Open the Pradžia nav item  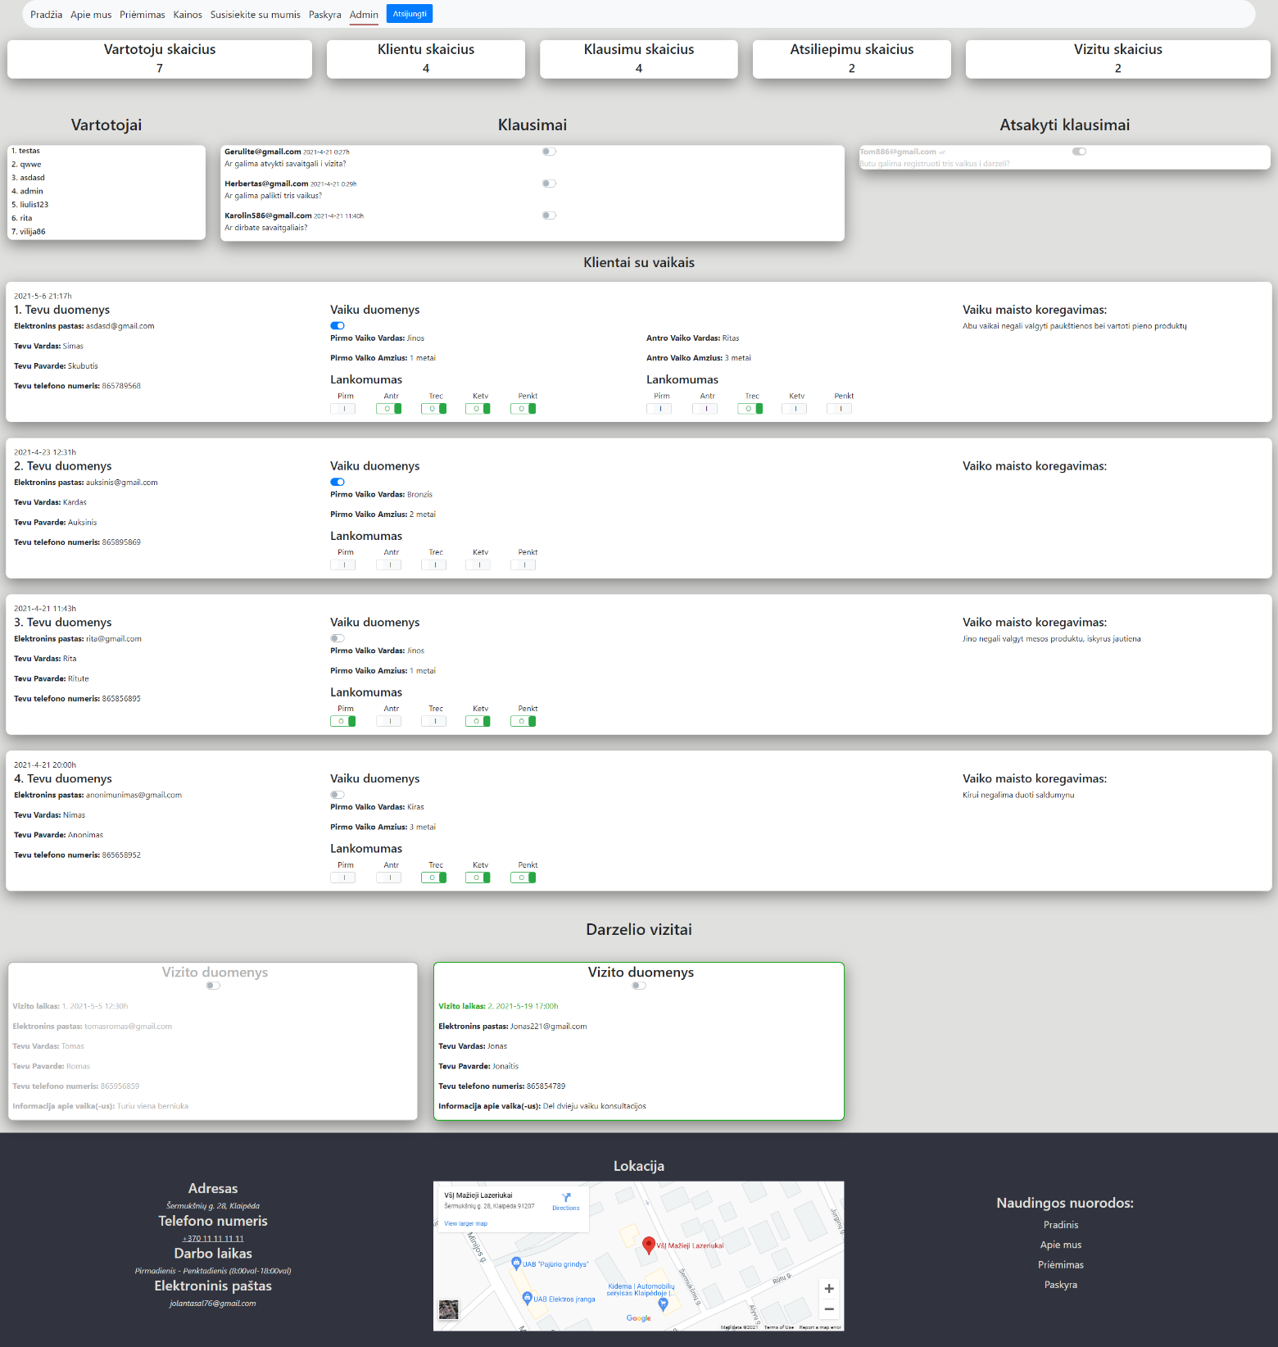pyautogui.click(x=46, y=15)
